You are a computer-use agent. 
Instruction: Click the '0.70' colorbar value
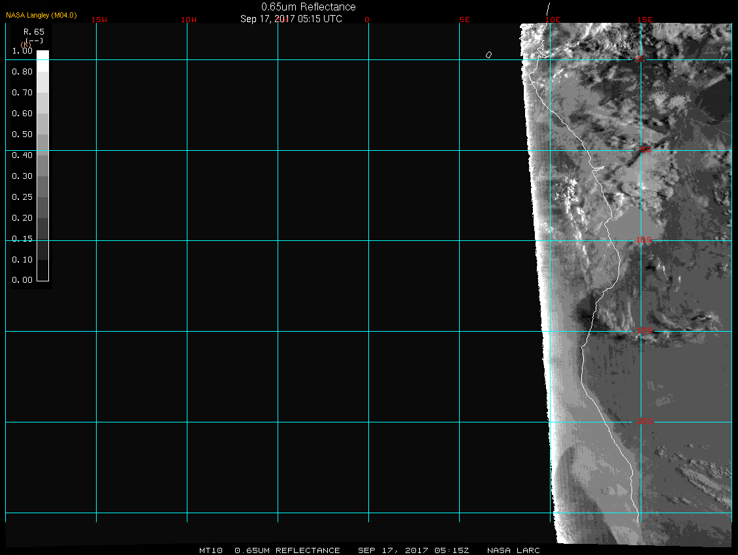coord(22,93)
